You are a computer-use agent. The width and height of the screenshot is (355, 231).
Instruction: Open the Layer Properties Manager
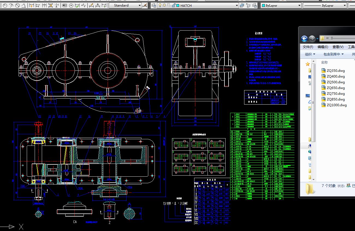tap(154, 5)
